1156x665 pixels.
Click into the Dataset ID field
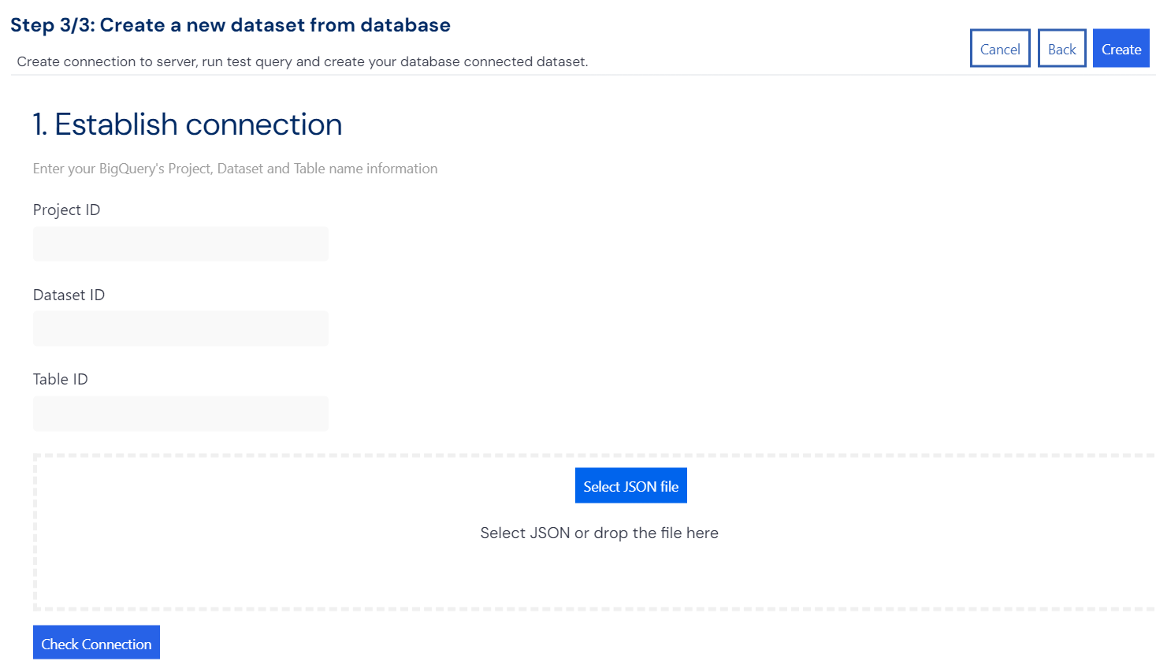180,329
